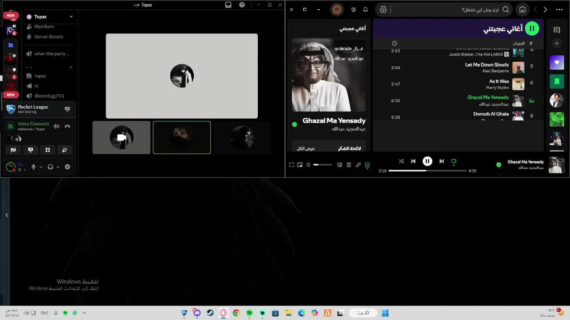570x320 pixels.
Task: Play 'As It Was' by Harry Styles
Action: (x=459, y=84)
